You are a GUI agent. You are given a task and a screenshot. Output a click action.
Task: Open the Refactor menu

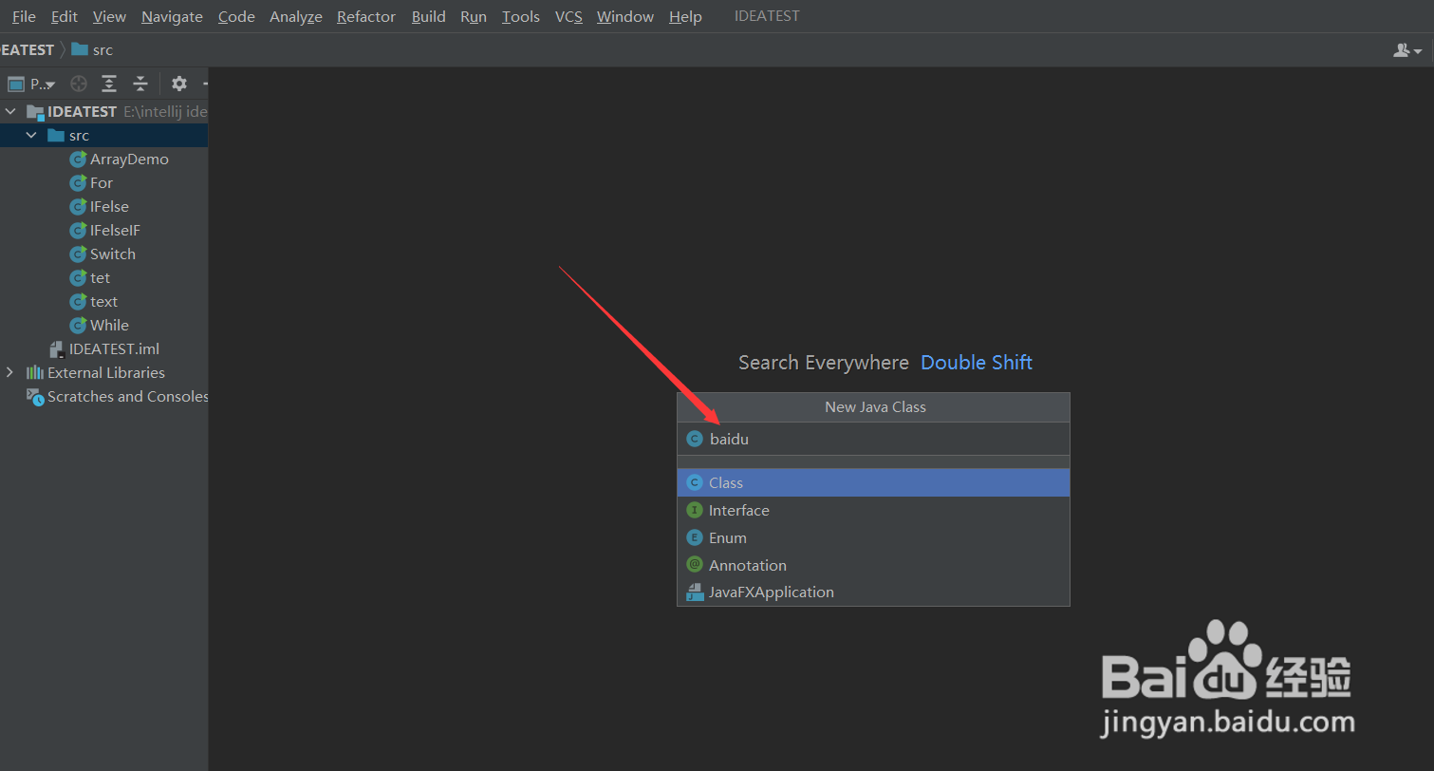tap(366, 17)
